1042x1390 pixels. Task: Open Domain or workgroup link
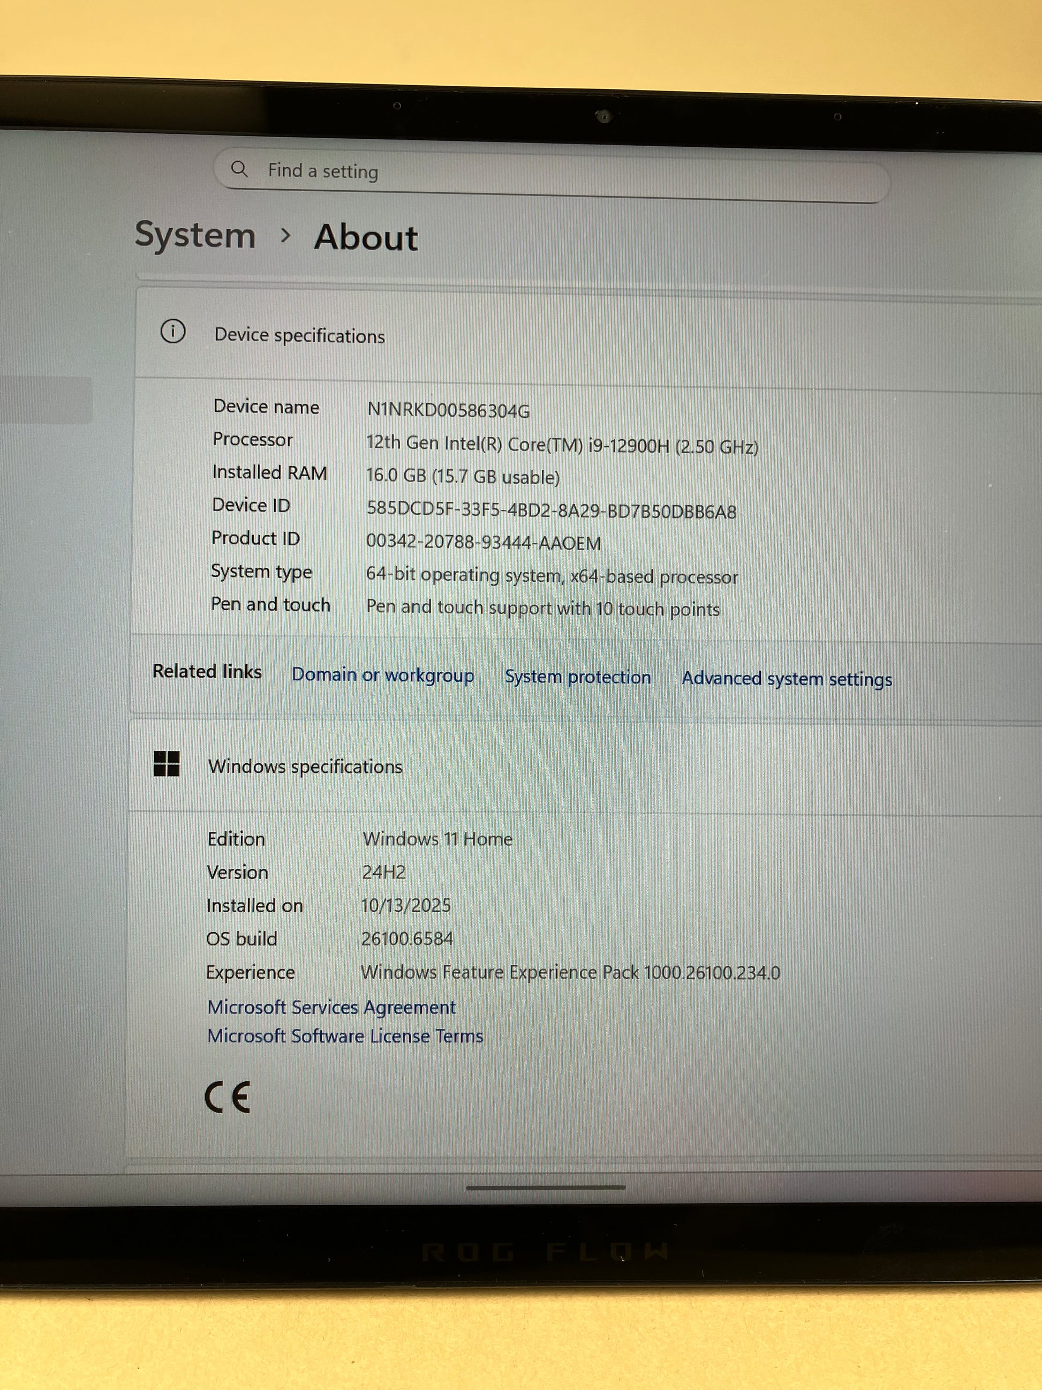[382, 675]
